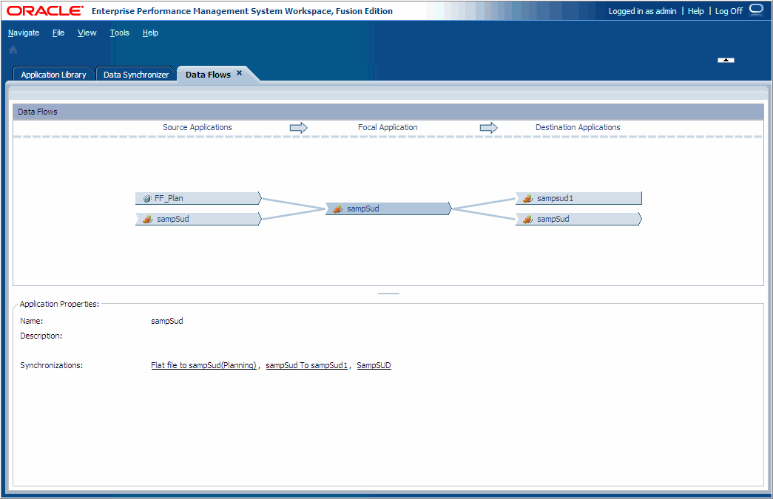
Task: Open the Data Synchronizer tab
Action: tap(136, 74)
